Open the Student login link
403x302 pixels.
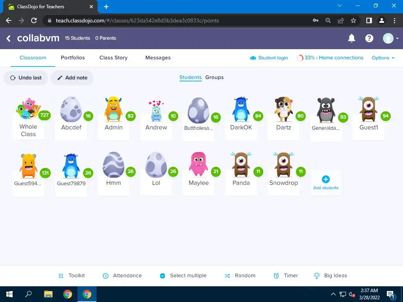coord(269,58)
